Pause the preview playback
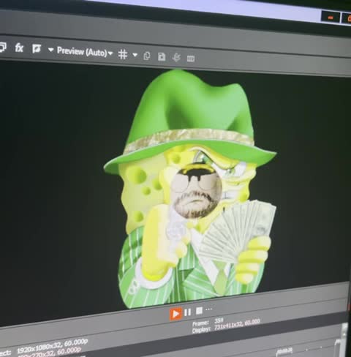Viewport: 351px width, 357px height. coord(187,312)
